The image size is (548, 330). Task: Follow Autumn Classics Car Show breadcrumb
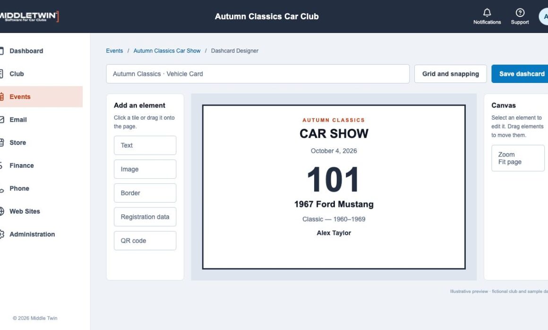tap(167, 50)
